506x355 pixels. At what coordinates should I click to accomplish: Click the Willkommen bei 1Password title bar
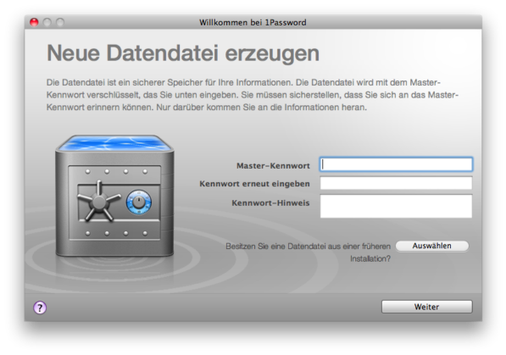pyautogui.click(x=253, y=22)
